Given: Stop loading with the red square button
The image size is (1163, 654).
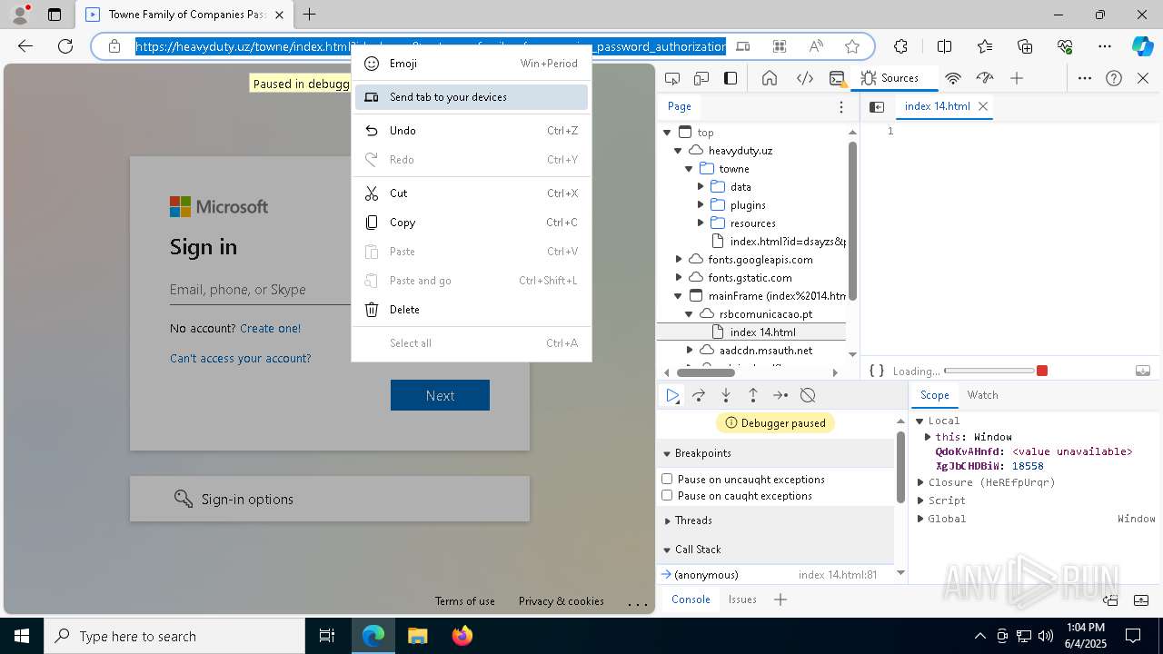Looking at the screenshot, I should click(1042, 371).
